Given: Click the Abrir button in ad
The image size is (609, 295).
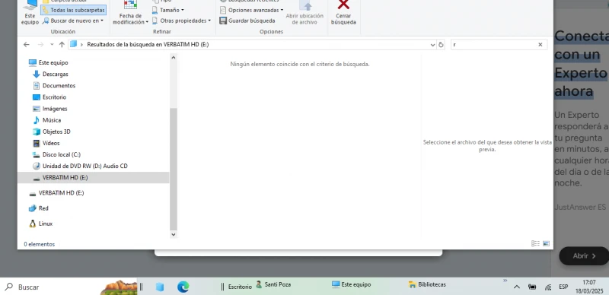Looking at the screenshot, I should coord(584,255).
